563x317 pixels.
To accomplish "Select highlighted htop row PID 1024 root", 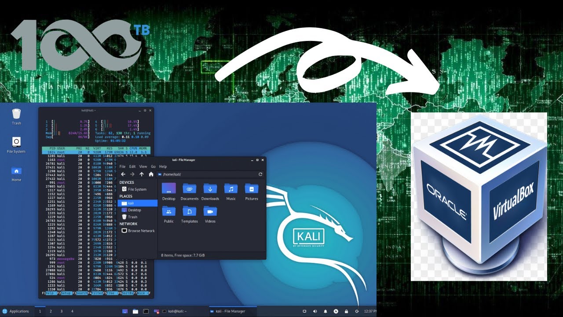I will click(96, 152).
